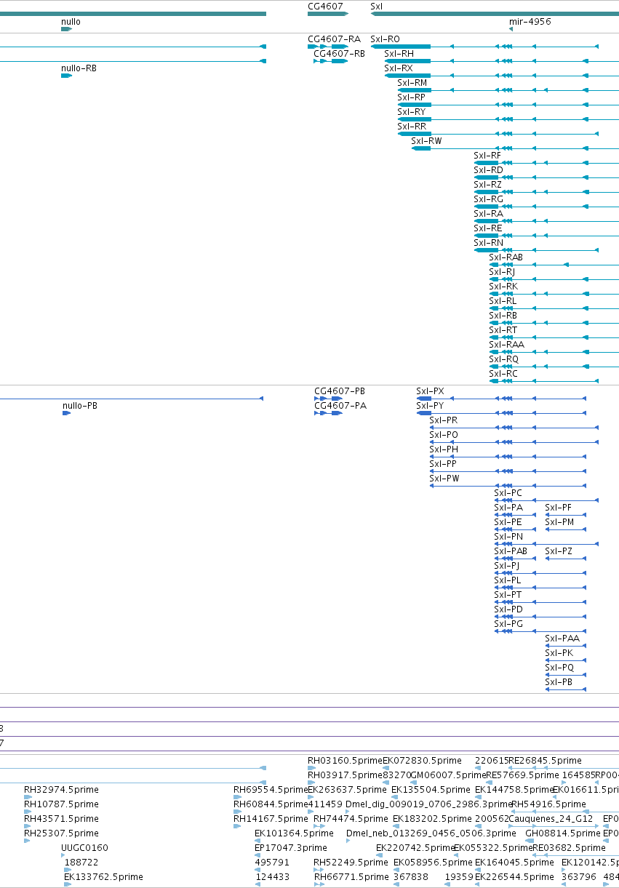Screen dimensions: 619x888
Task: Select transcript Sxl-RT
Action: pos(503,330)
